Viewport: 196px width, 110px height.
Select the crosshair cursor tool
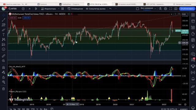pos(3,15)
